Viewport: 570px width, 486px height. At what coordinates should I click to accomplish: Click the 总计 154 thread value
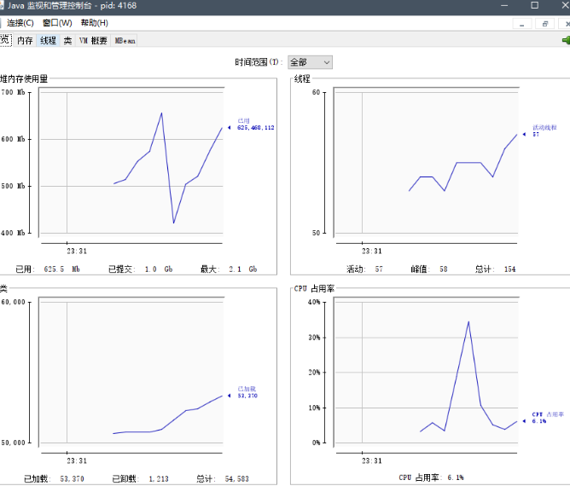[x=495, y=269]
